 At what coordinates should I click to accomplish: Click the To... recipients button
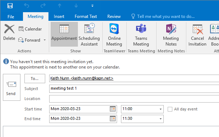(35, 79)
